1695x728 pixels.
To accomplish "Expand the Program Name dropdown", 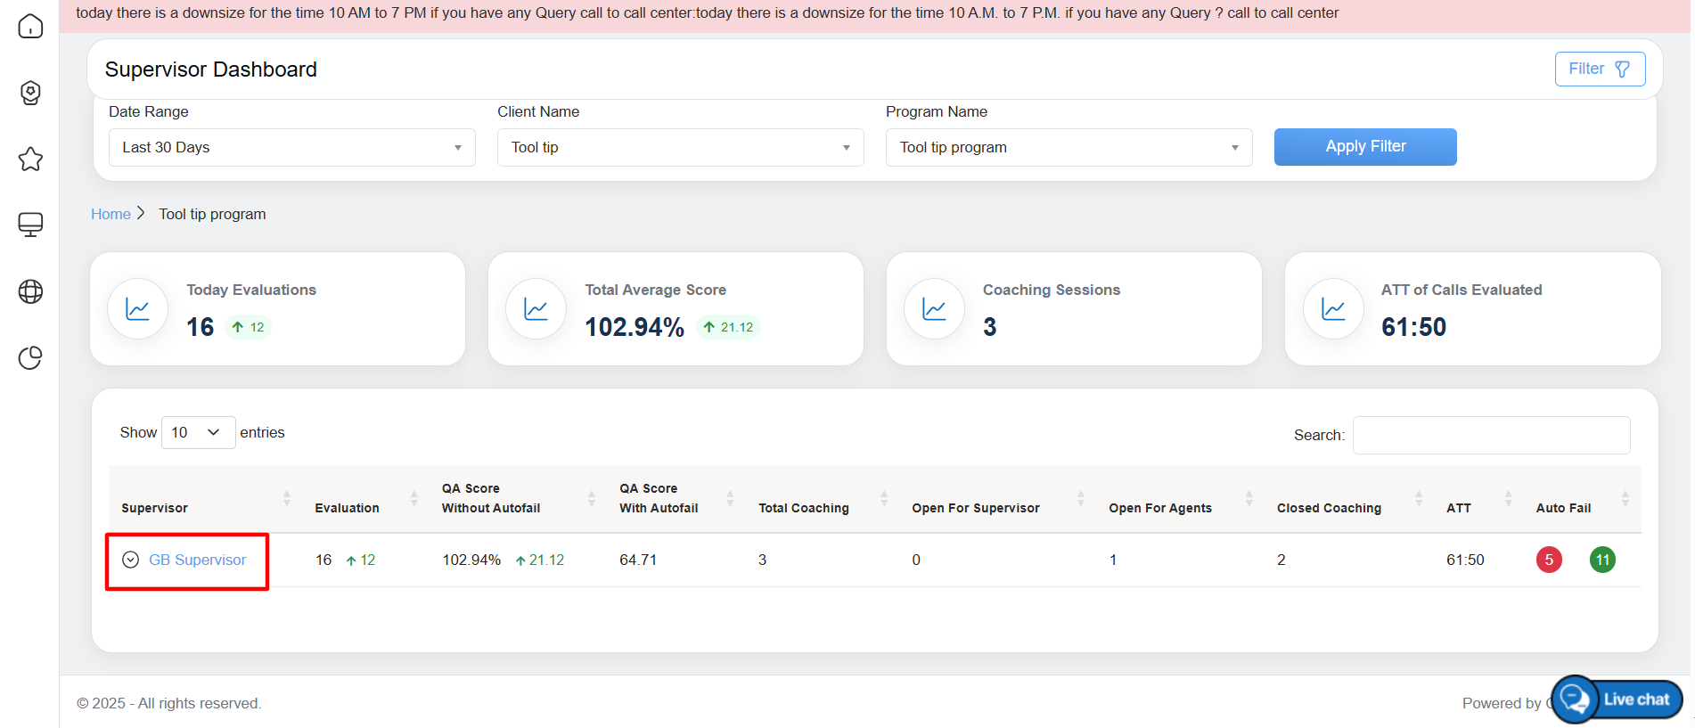I will pos(1069,147).
